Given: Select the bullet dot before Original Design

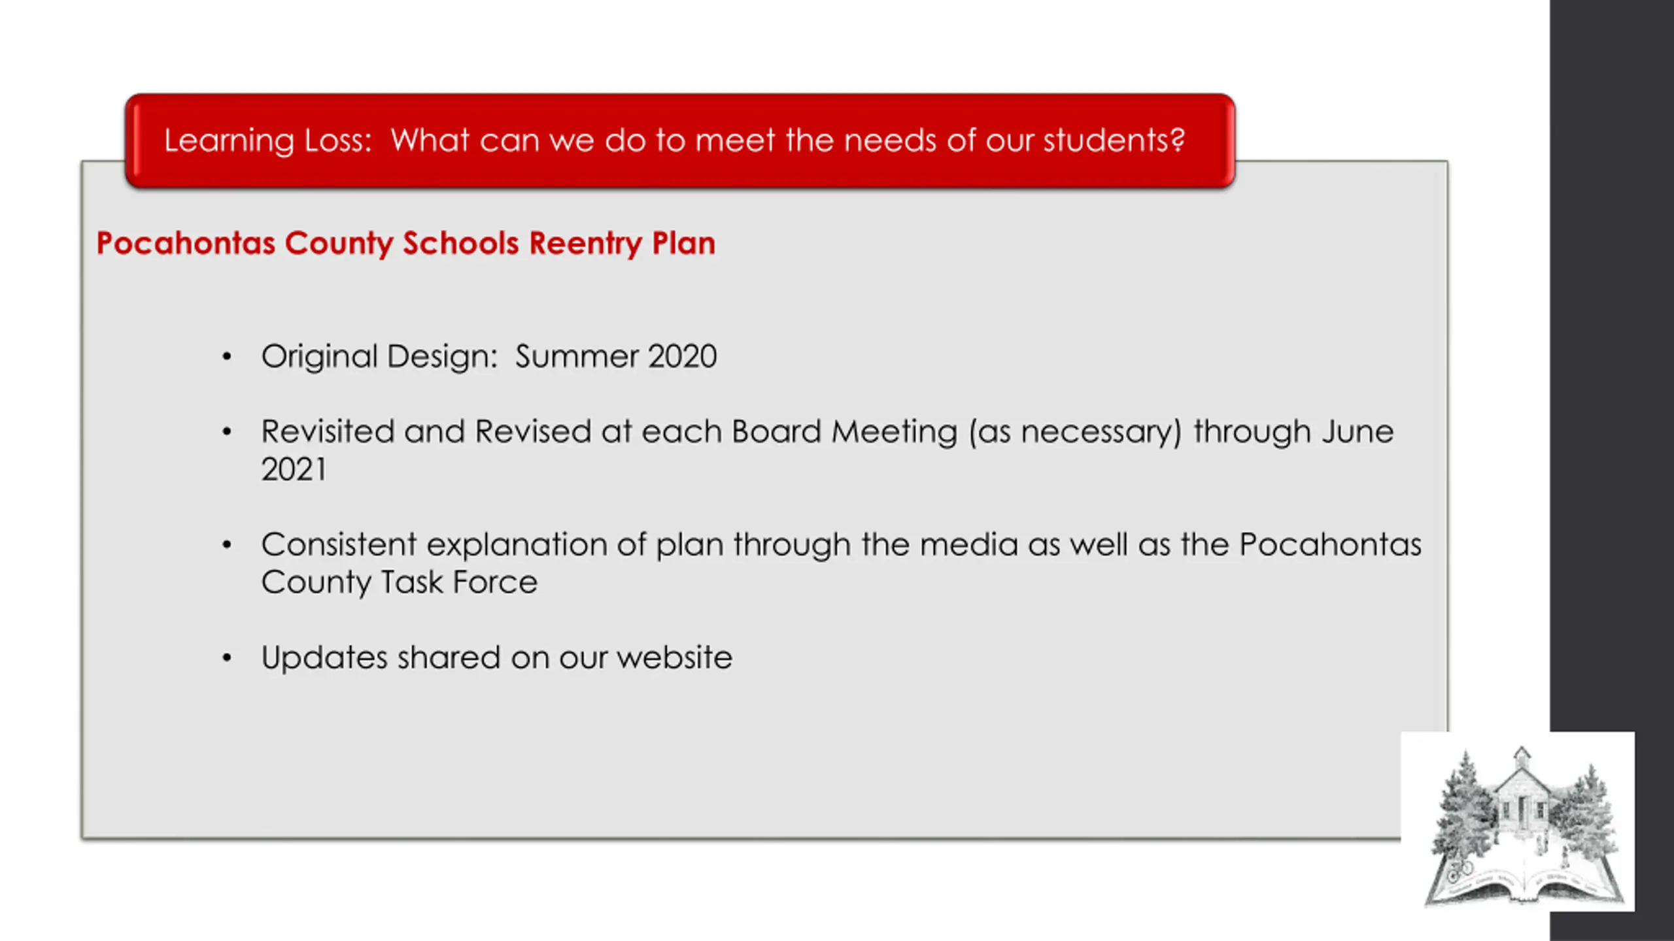Looking at the screenshot, I should point(227,357).
